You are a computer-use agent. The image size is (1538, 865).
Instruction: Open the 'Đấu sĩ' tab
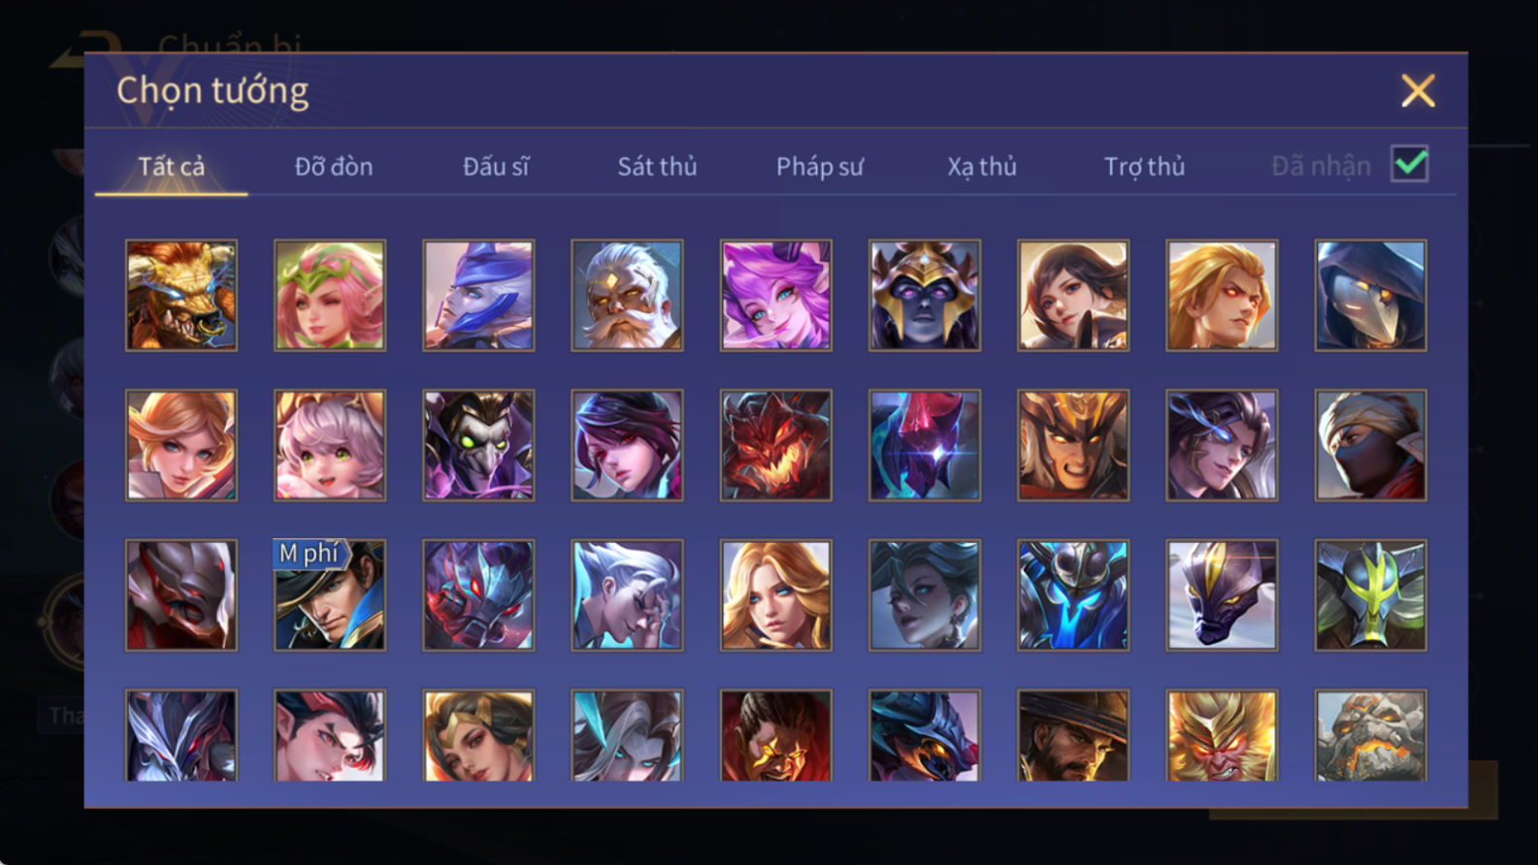(x=496, y=167)
